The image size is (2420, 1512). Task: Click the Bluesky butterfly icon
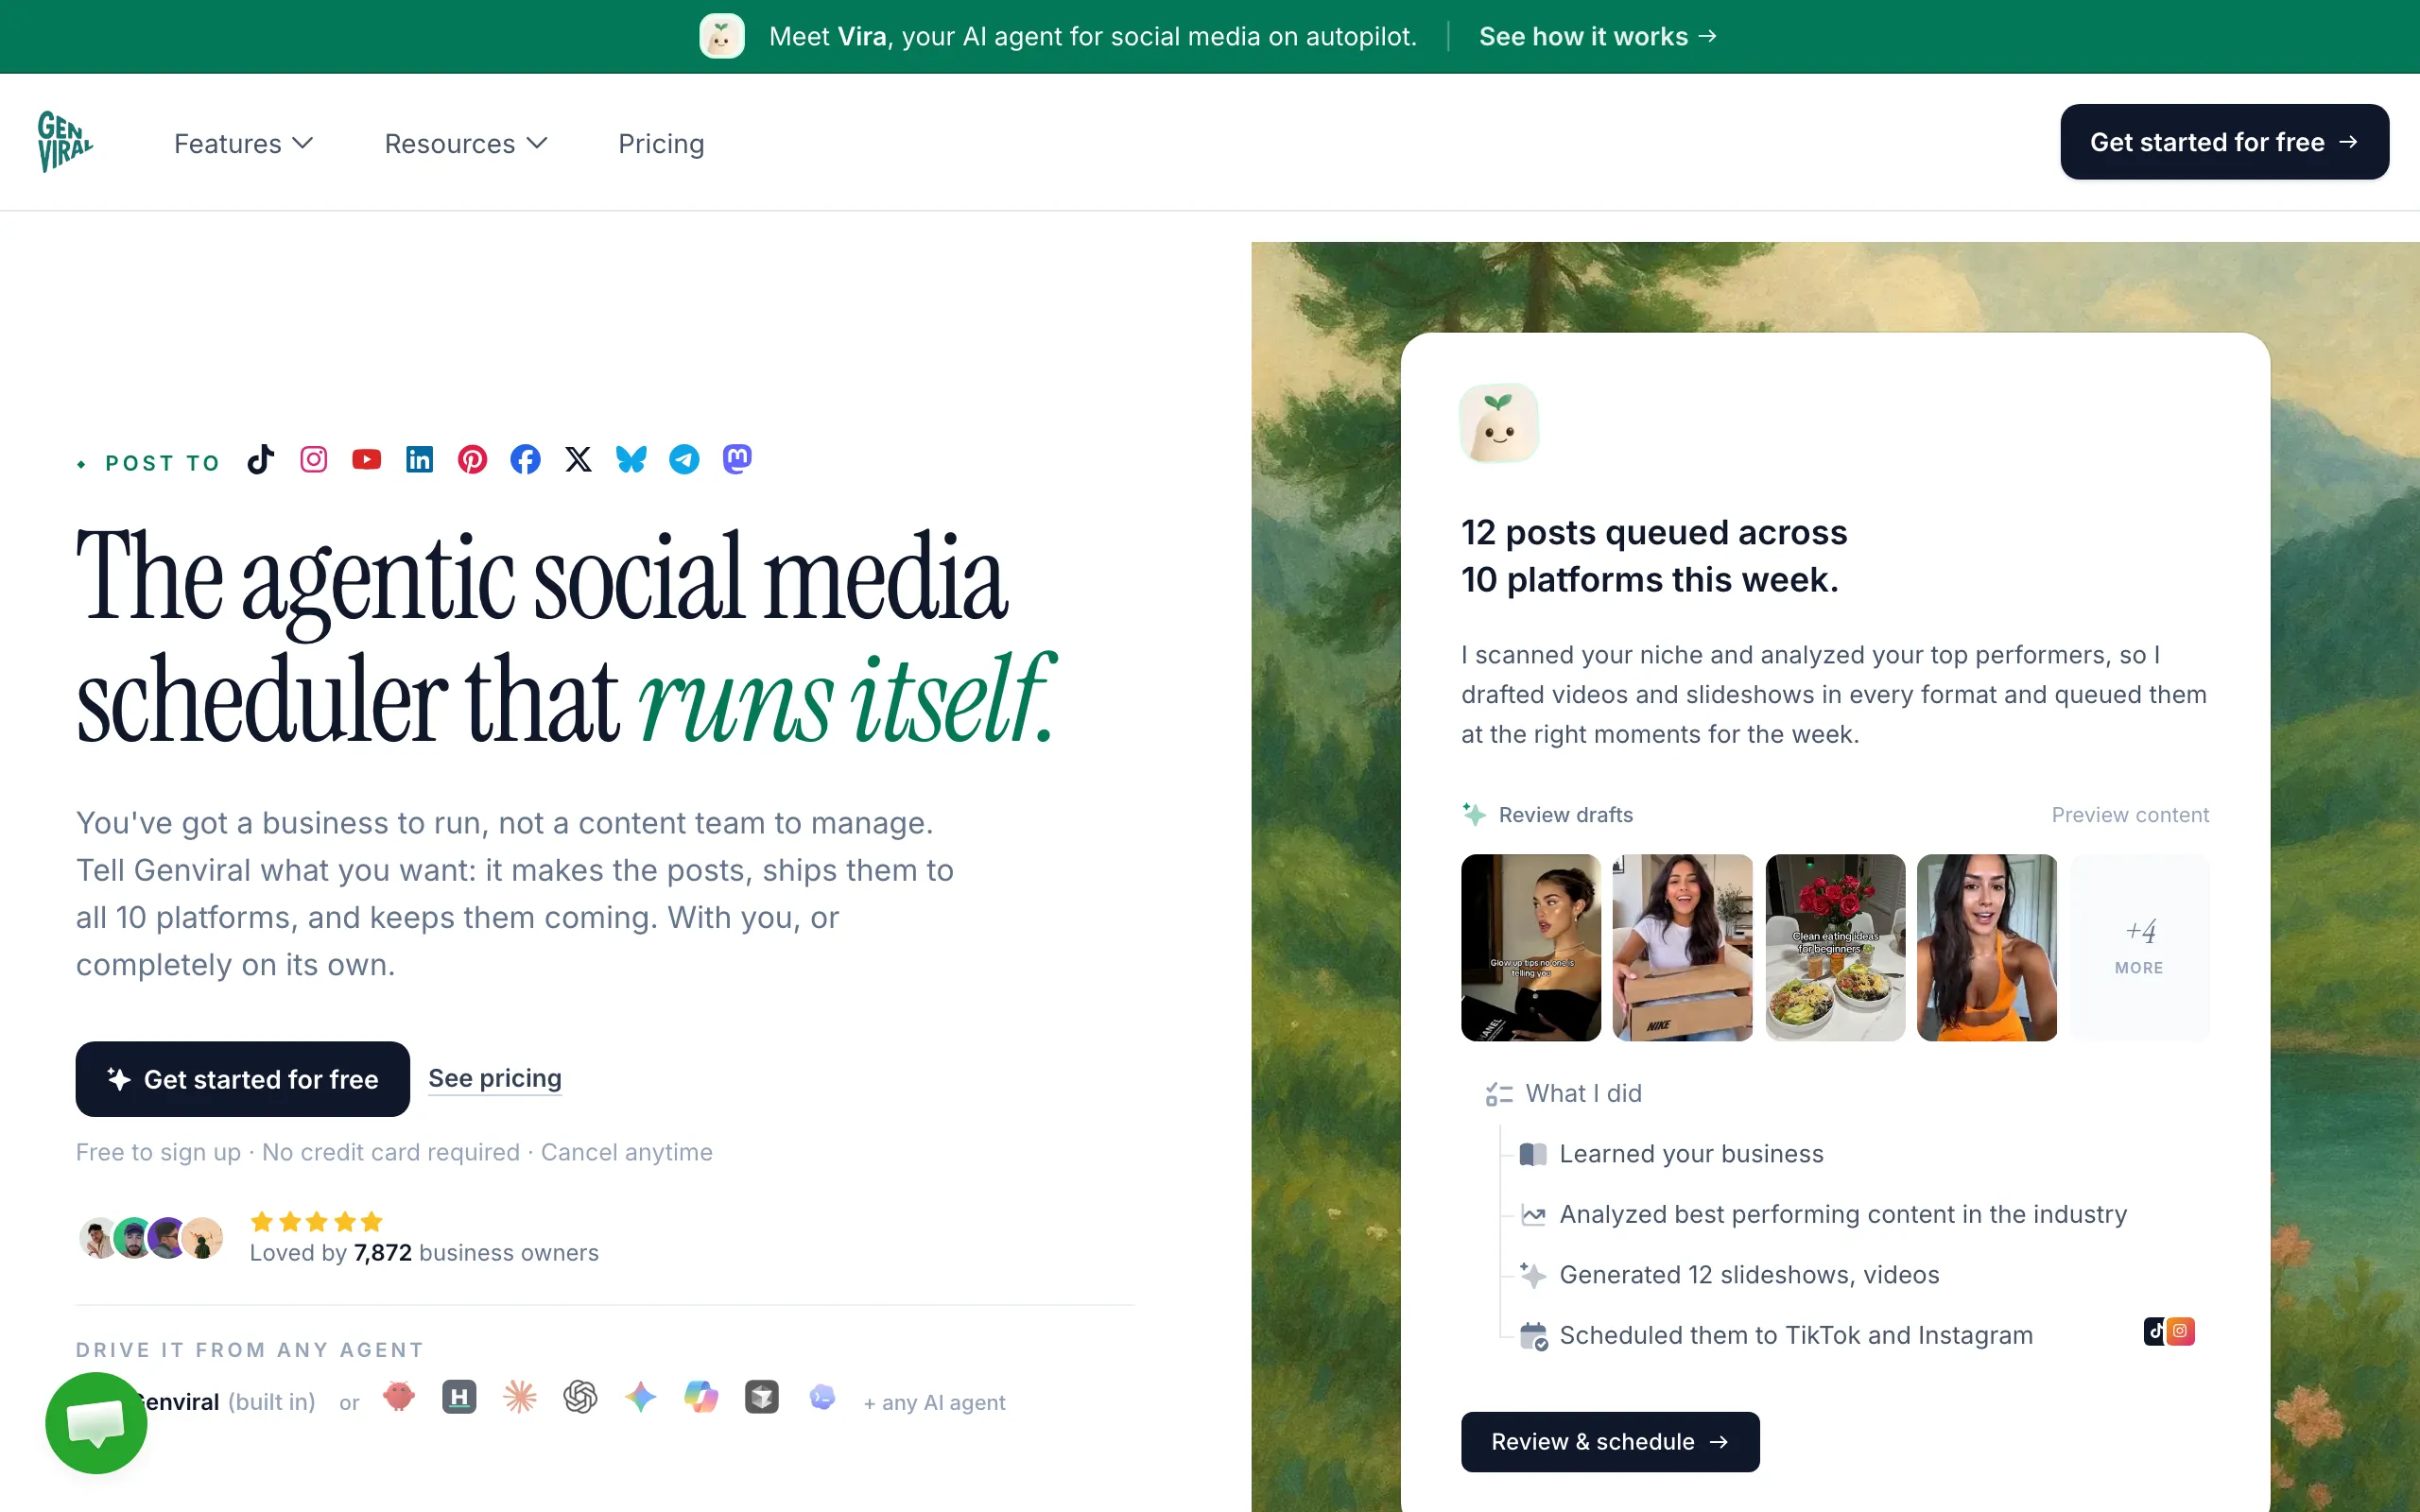(x=632, y=459)
